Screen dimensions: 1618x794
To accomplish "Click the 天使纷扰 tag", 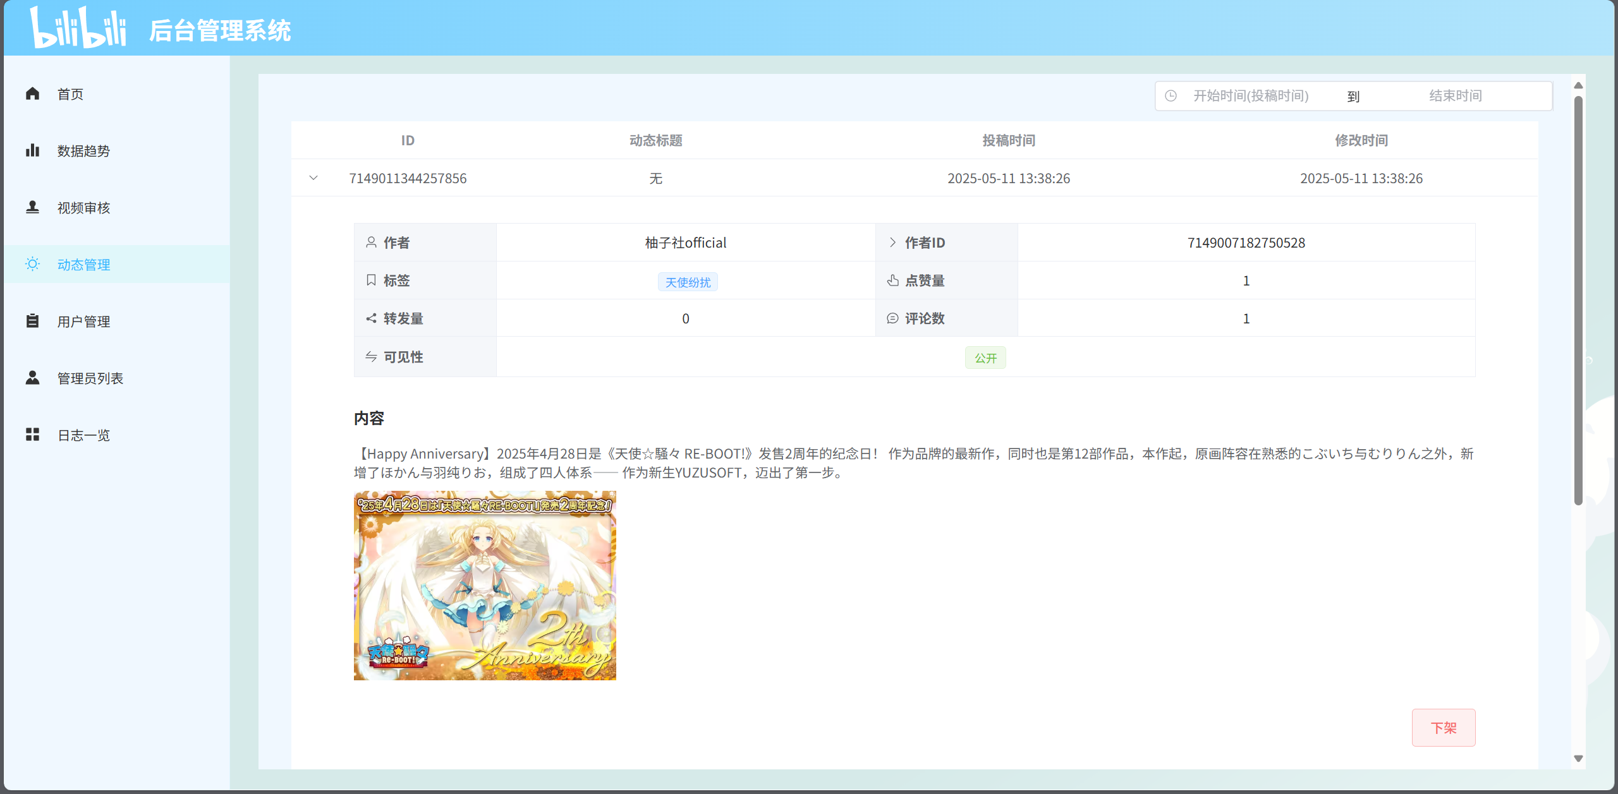I will click(688, 282).
